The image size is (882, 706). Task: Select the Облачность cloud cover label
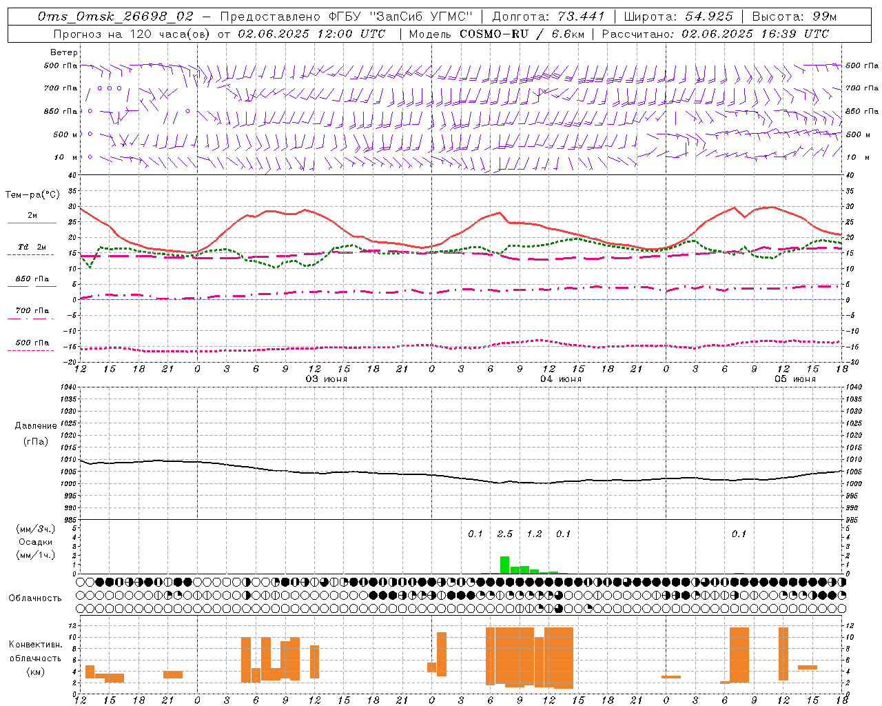[x=35, y=598]
